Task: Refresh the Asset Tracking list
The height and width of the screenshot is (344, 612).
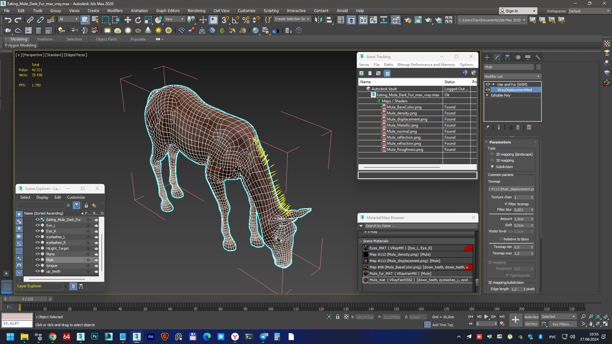Action: pyautogui.click(x=361, y=73)
